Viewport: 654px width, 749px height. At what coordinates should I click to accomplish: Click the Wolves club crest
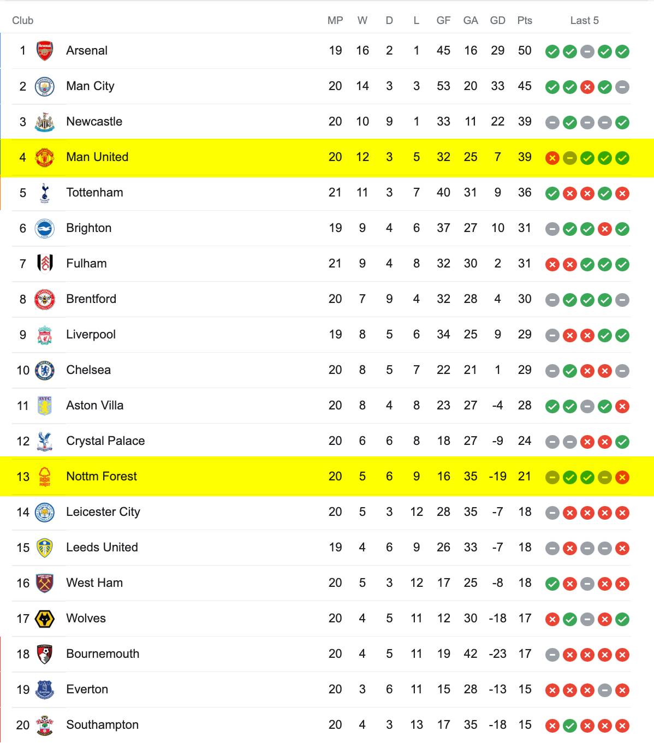(45, 619)
